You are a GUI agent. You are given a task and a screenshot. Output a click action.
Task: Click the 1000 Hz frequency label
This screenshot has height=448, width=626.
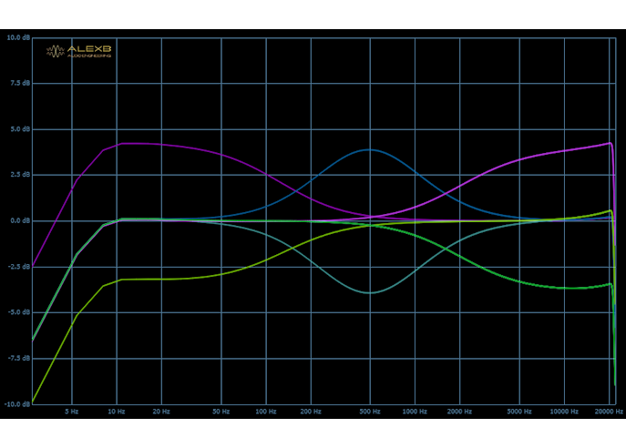coord(415,412)
